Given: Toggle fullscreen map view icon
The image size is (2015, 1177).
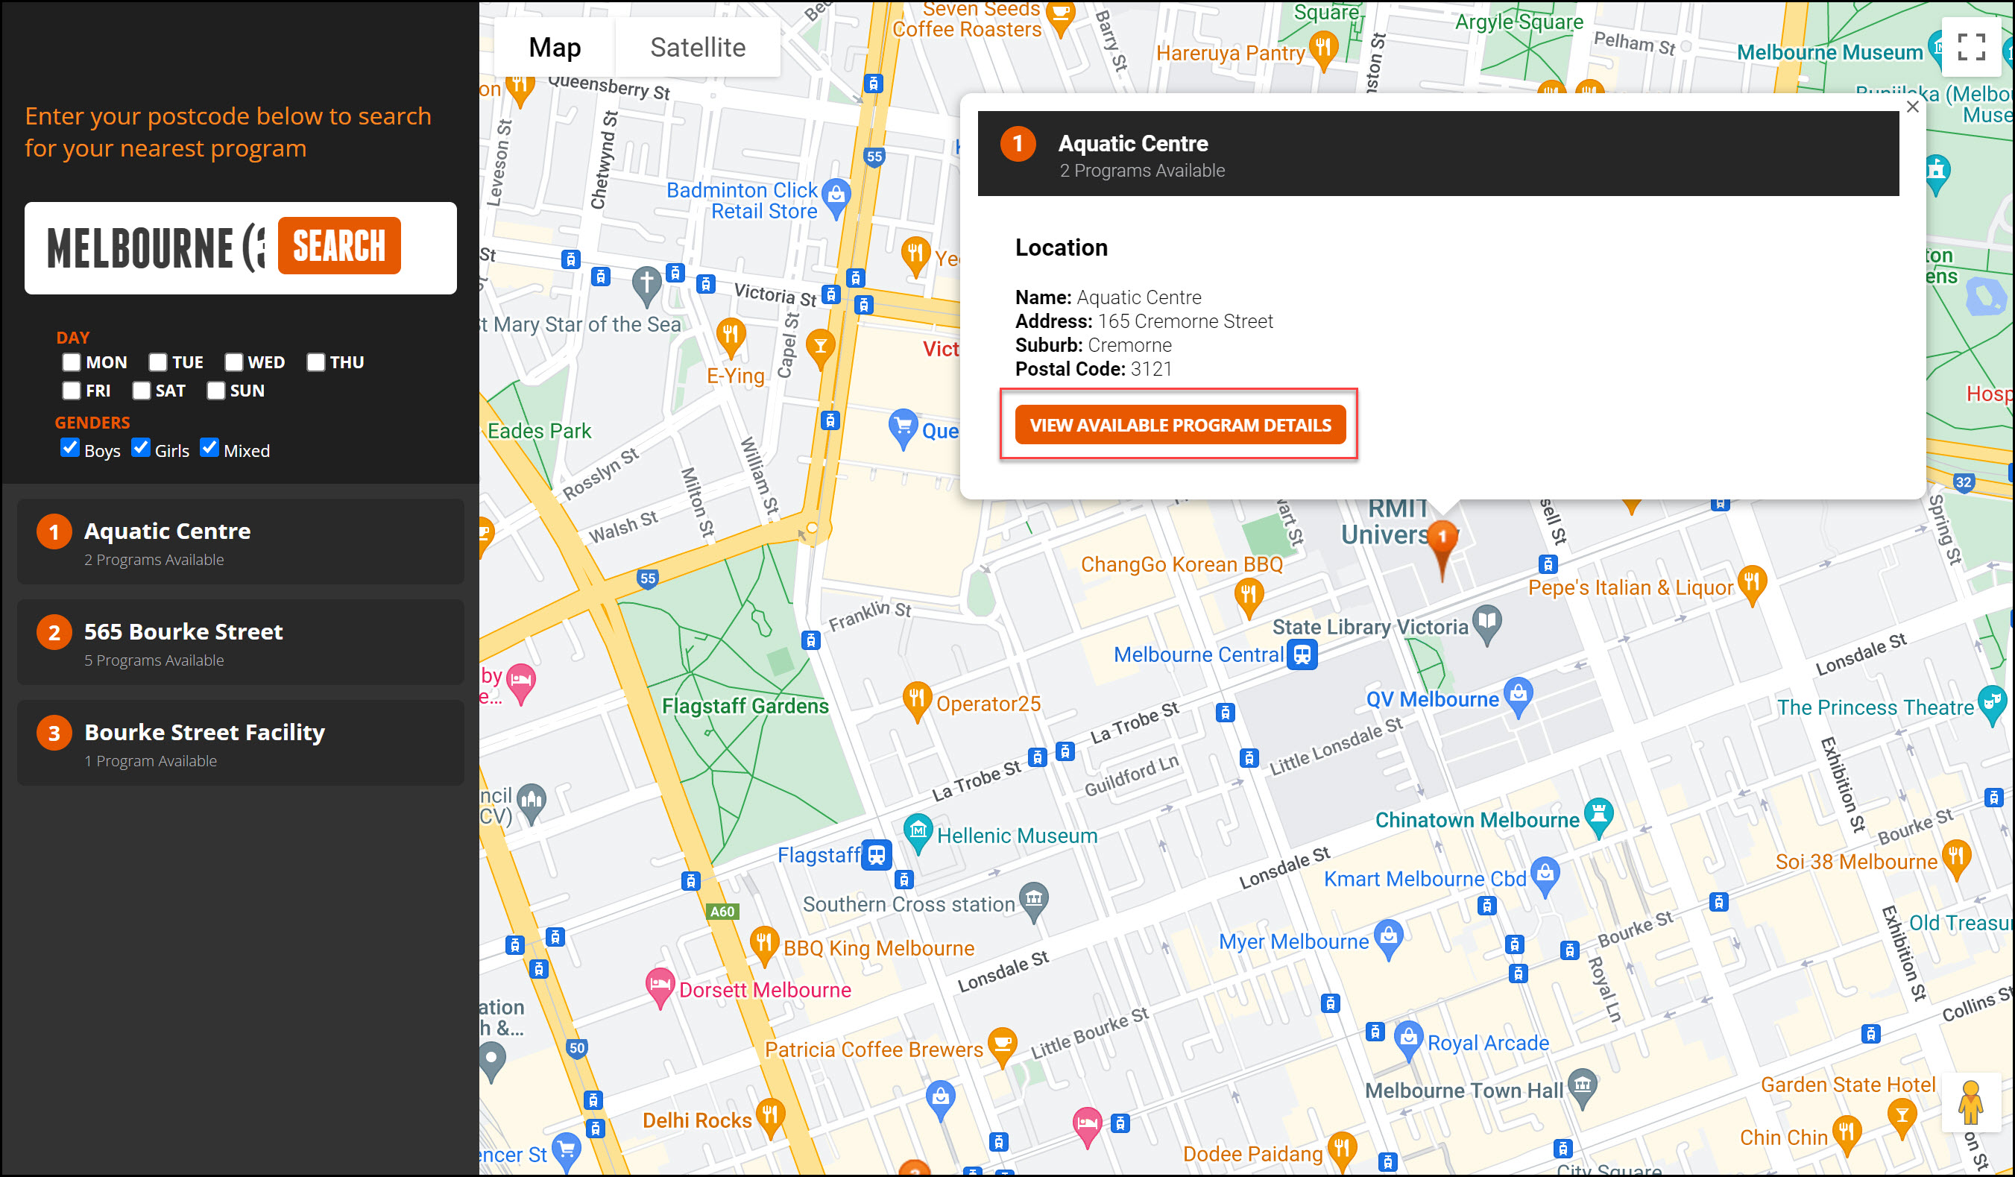Looking at the screenshot, I should coord(1971,47).
